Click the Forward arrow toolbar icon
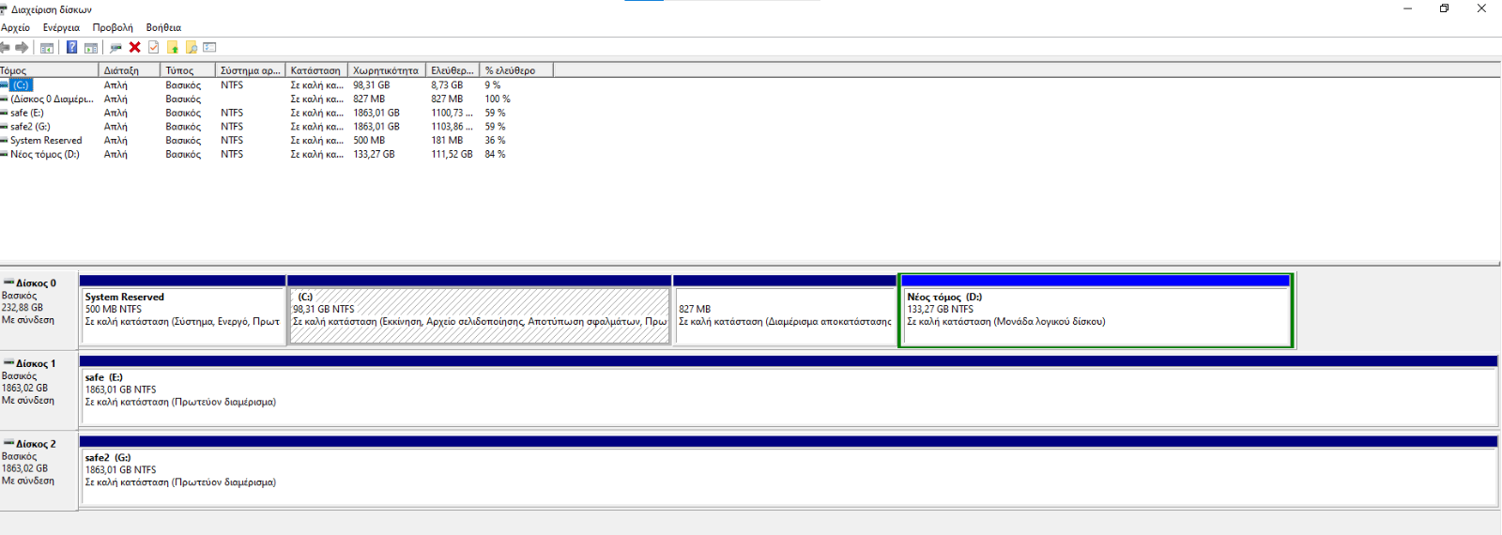The width and height of the screenshot is (1502, 535). pyautogui.click(x=22, y=47)
